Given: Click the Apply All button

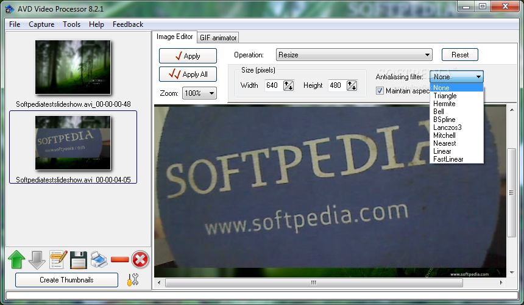Looking at the screenshot, I should click(188, 74).
